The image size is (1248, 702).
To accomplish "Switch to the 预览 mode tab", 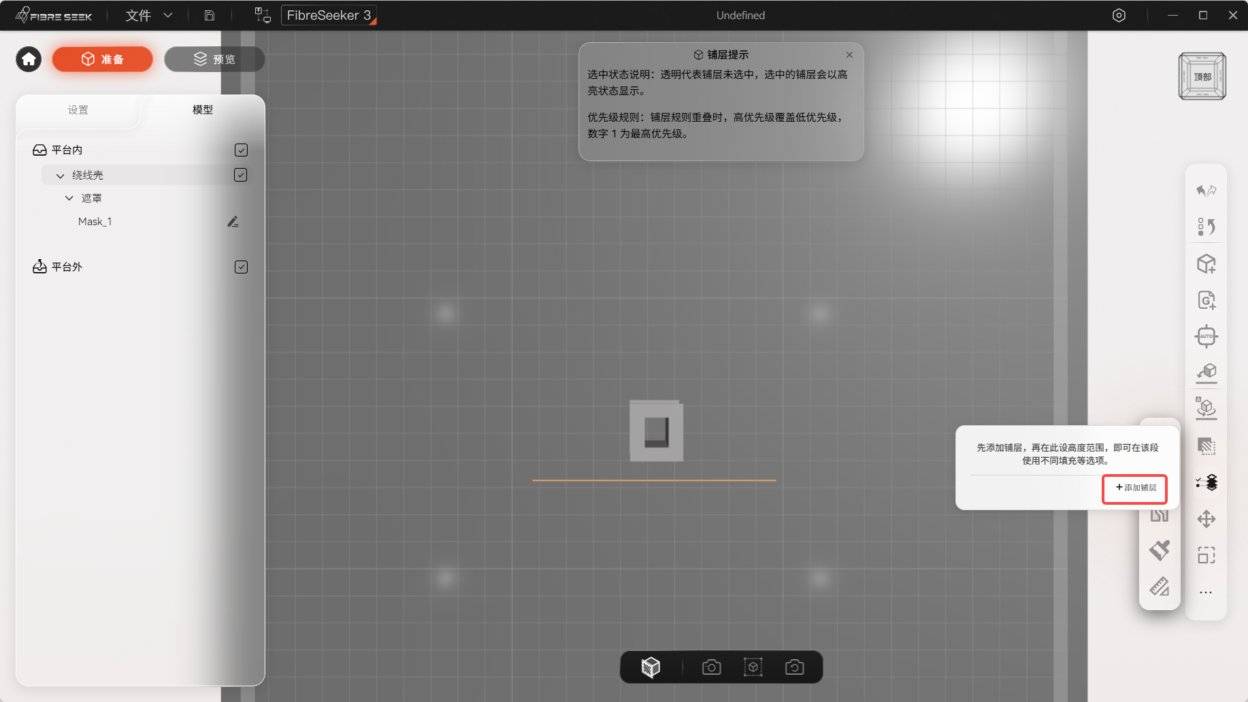I will 214,59.
